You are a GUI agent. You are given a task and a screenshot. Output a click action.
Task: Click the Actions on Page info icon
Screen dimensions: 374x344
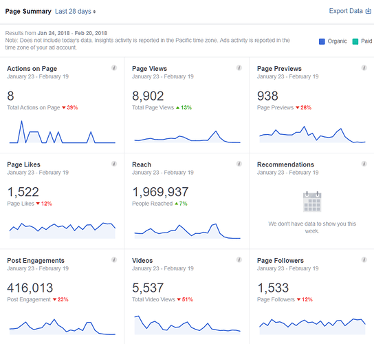[114, 68]
